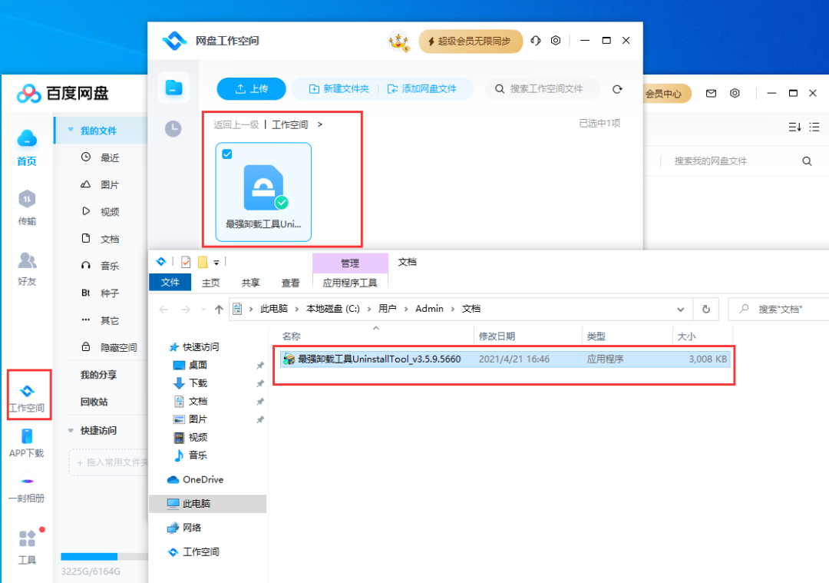Open the customize quick access toolbar dropdown
Viewport: 829px width, 583px height.
tap(216, 263)
